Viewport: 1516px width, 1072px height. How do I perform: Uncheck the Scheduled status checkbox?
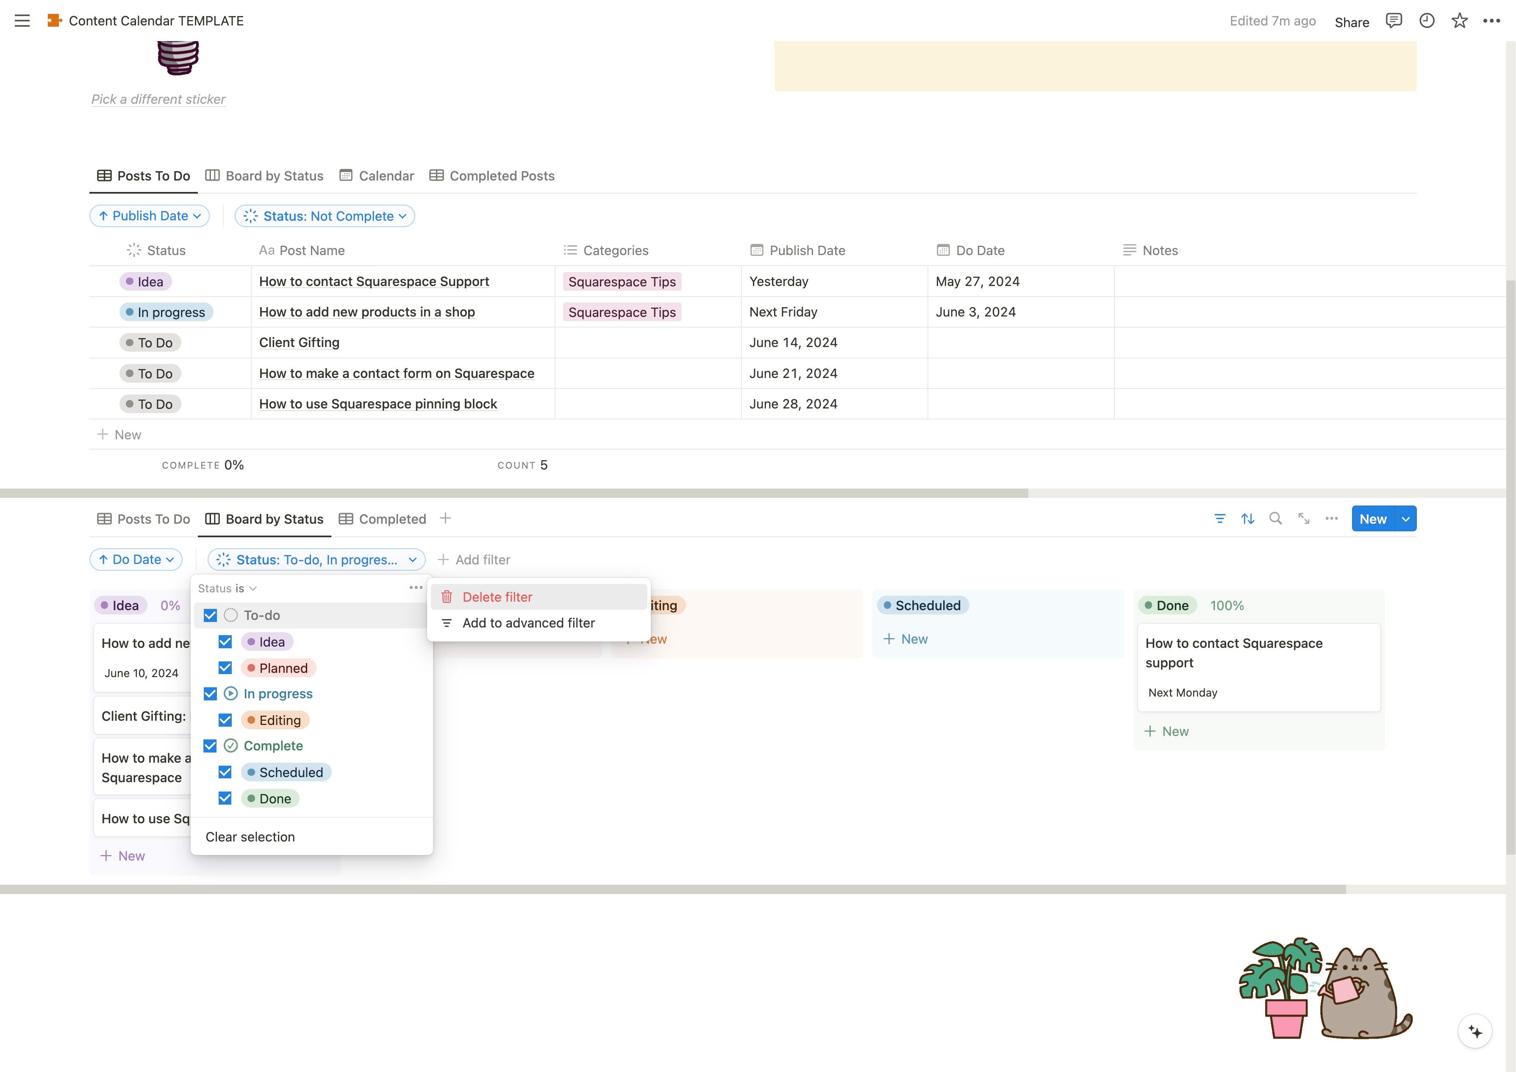pyautogui.click(x=225, y=772)
